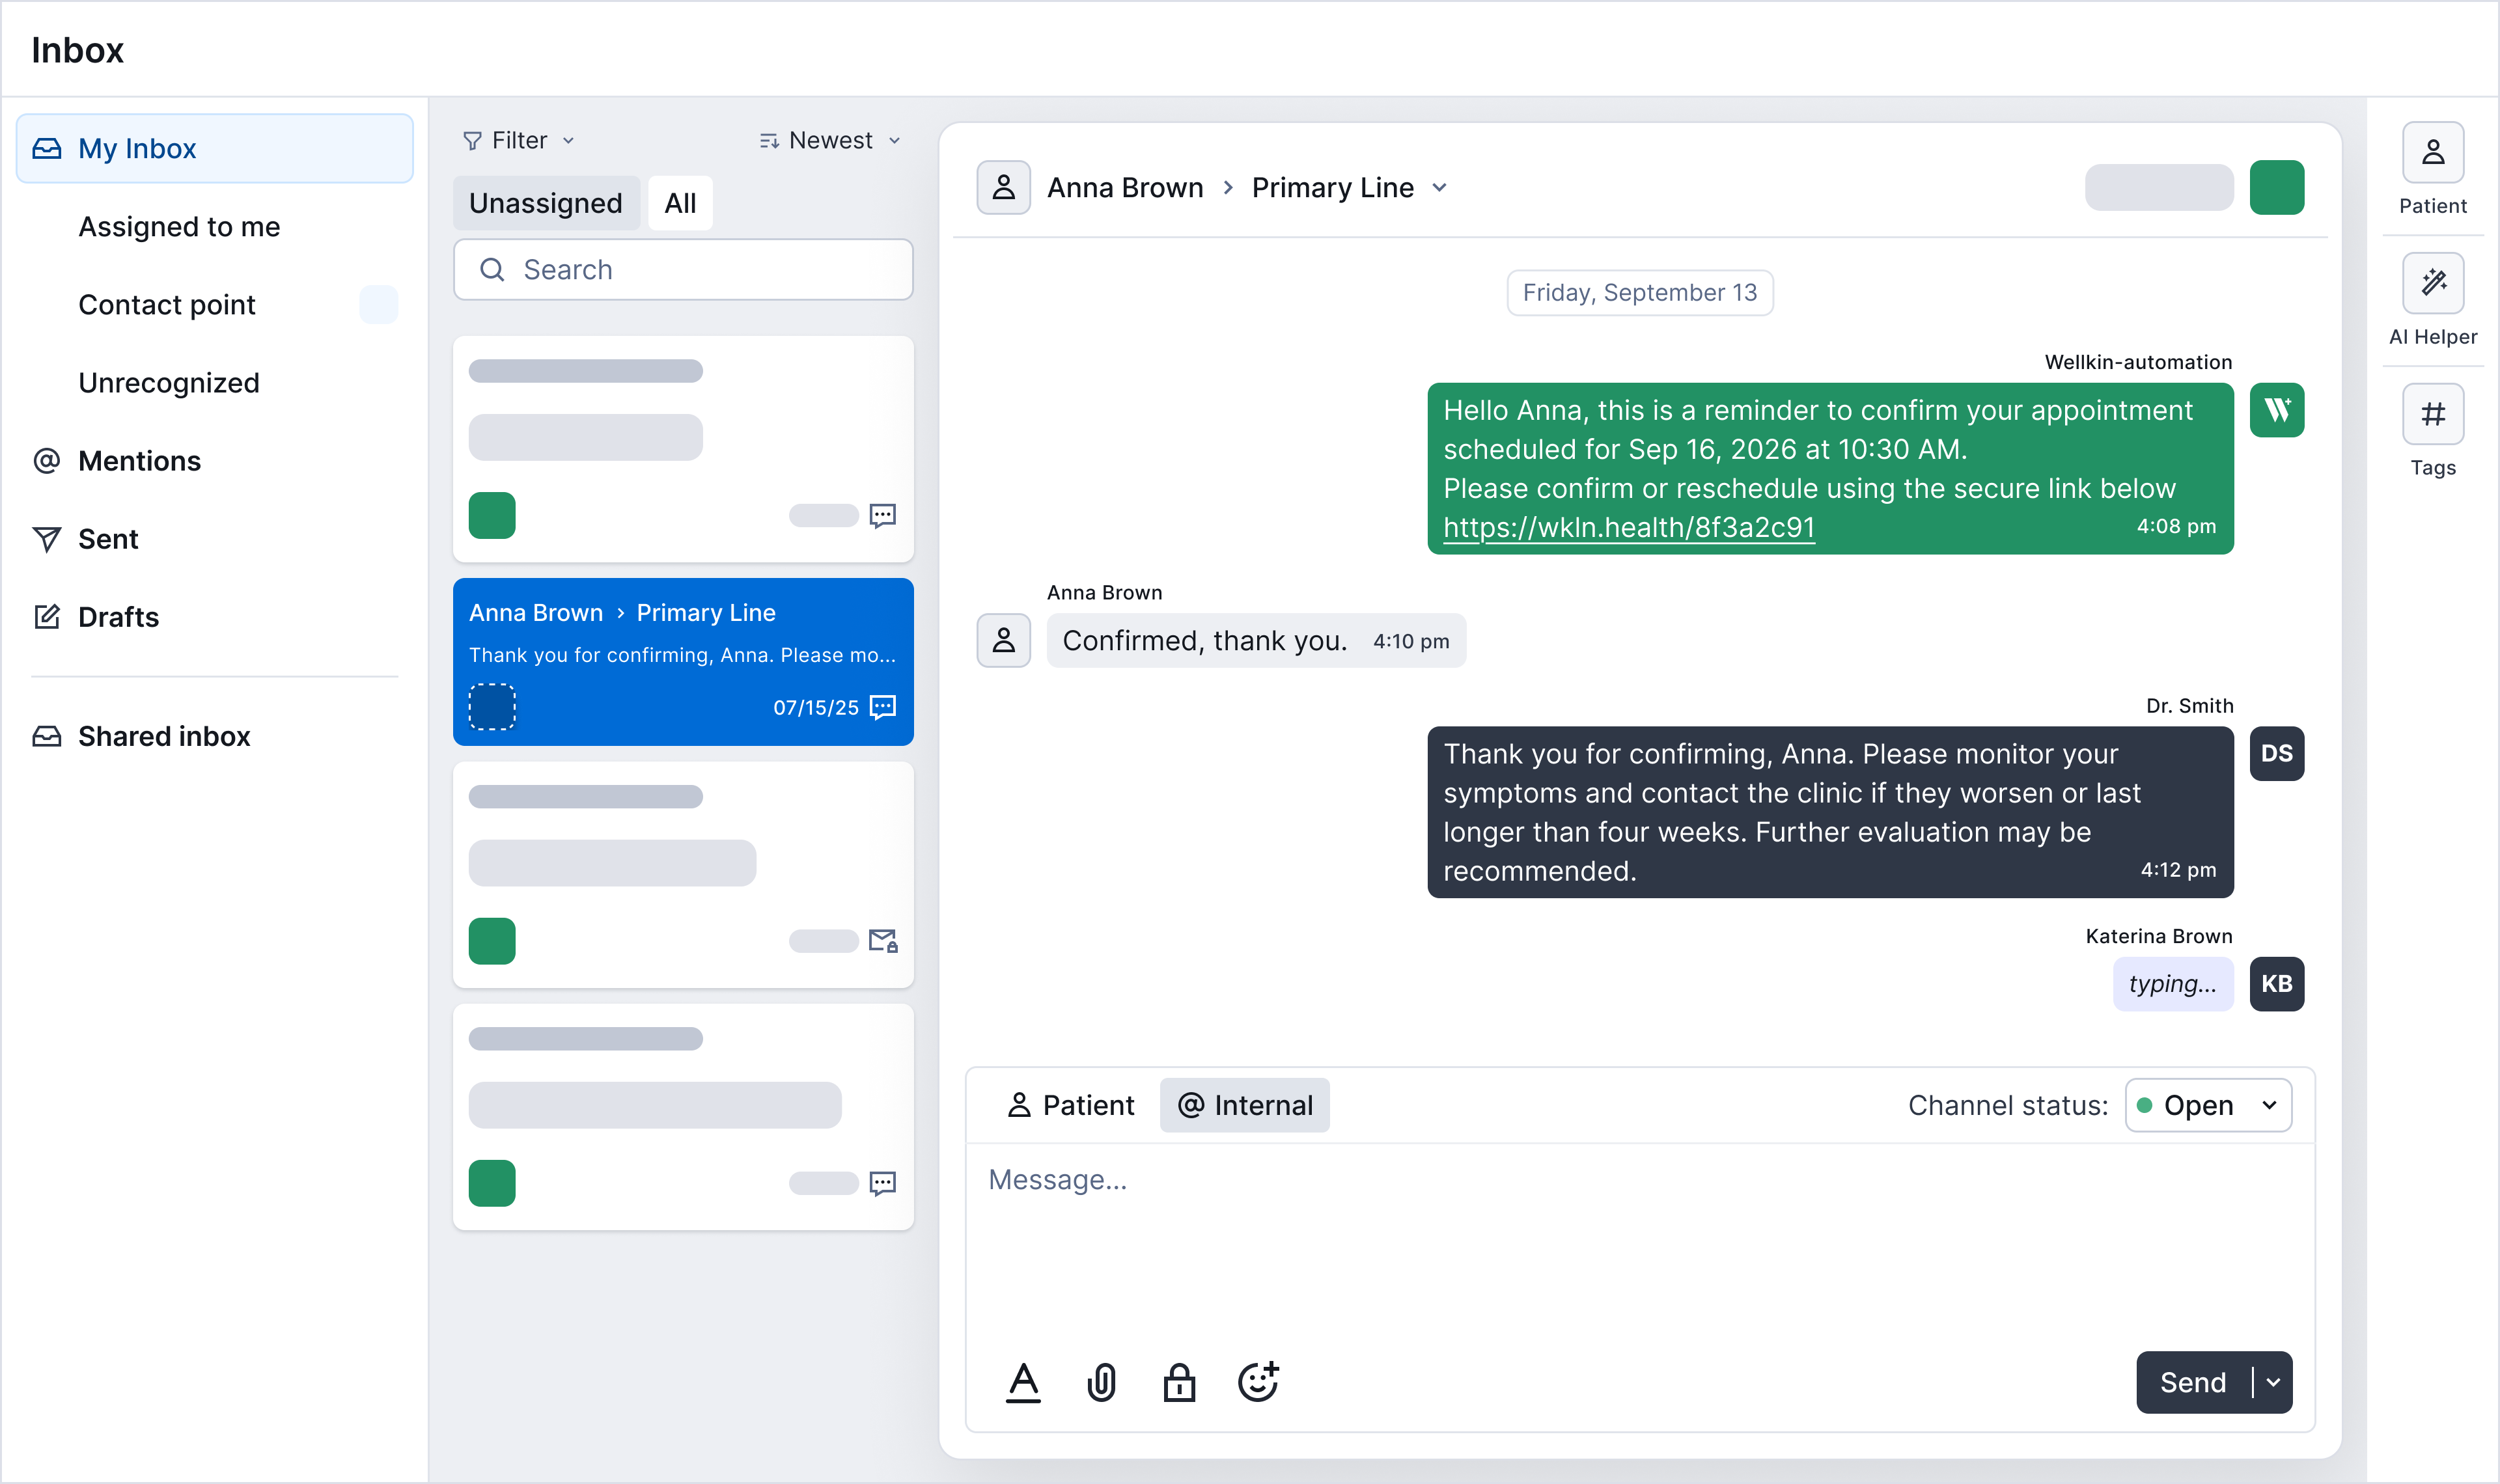Click the lock icon in the composer
2500x1484 pixels.
click(x=1180, y=1383)
